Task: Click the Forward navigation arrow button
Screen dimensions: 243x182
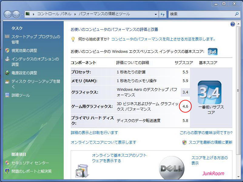Action: (16, 14)
